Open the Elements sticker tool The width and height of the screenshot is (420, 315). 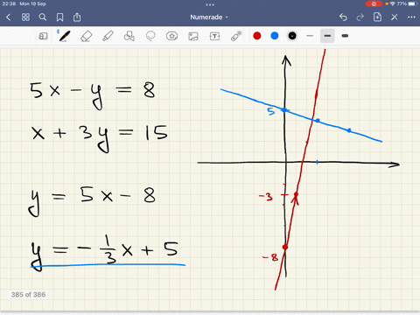point(171,36)
